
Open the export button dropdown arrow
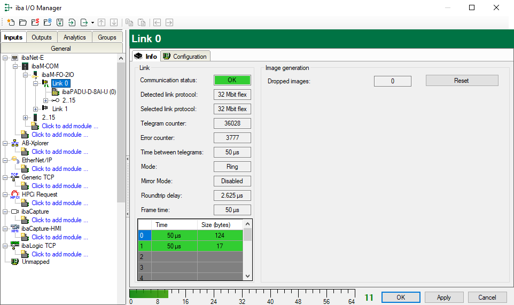(x=92, y=22)
